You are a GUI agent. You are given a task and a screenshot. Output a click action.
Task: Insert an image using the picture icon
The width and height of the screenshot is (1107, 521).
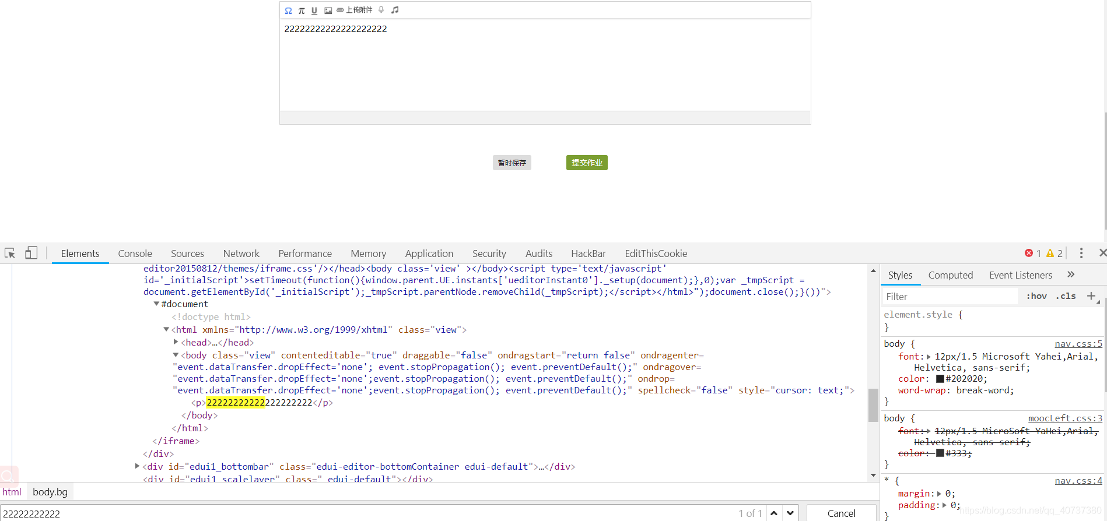[328, 10]
